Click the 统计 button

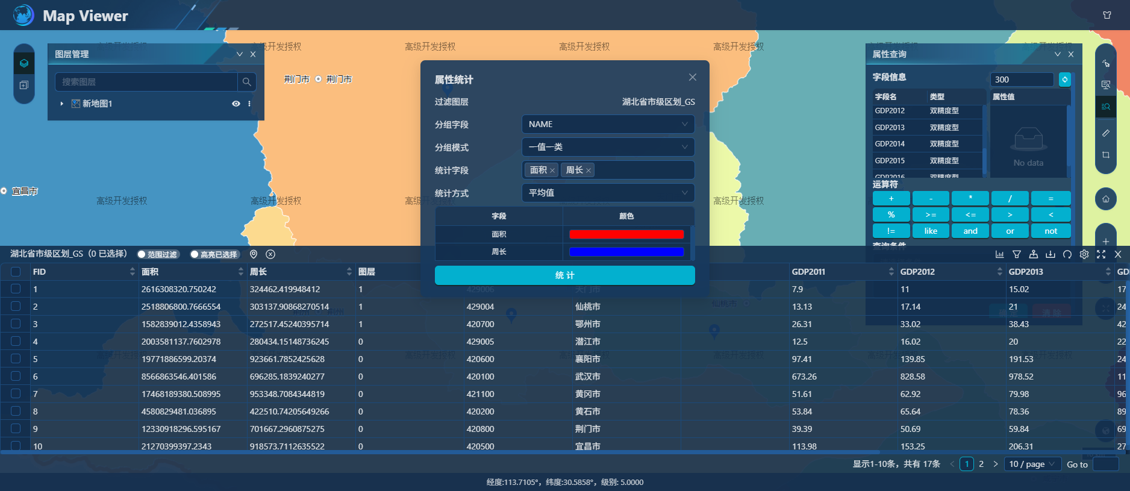click(x=564, y=275)
